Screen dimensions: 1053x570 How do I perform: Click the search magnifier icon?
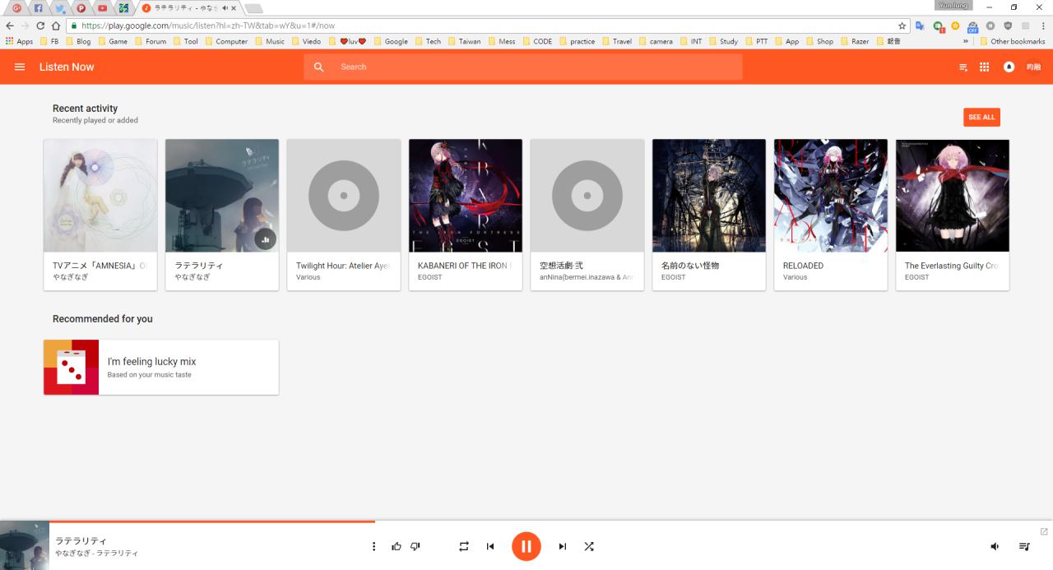(x=319, y=67)
